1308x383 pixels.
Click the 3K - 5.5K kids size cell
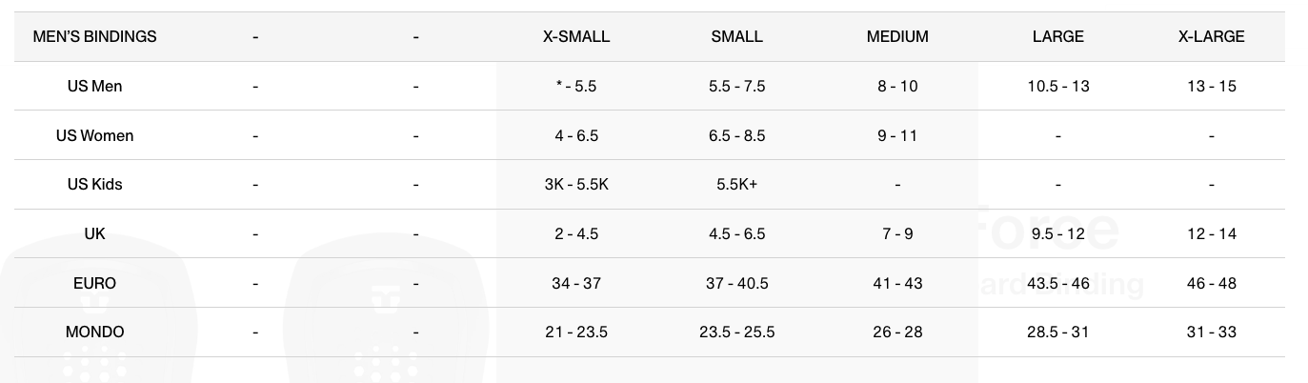[575, 184]
